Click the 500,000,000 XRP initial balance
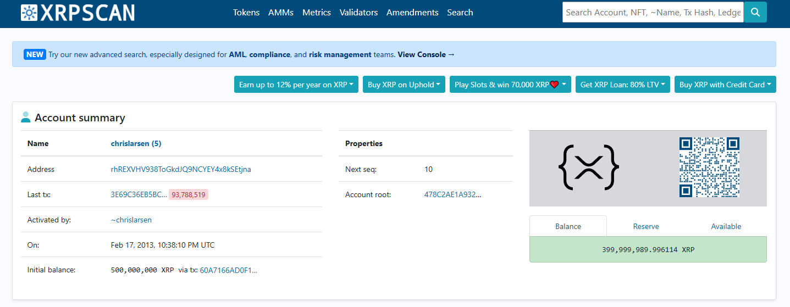The width and height of the screenshot is (790, 307). (x=142, y=270)
